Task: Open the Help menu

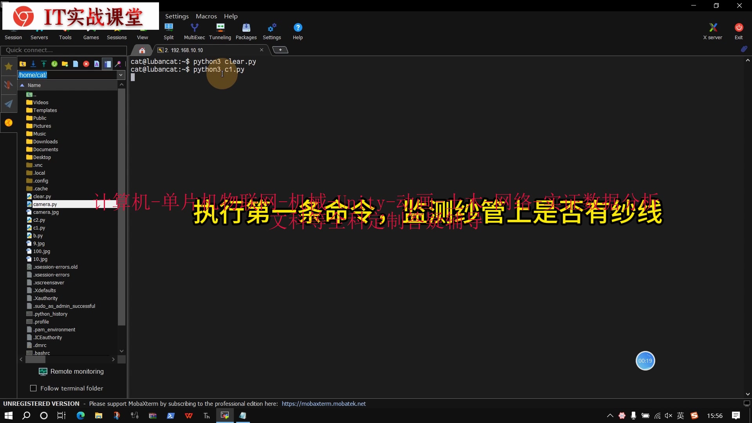Action: point(231,16)
